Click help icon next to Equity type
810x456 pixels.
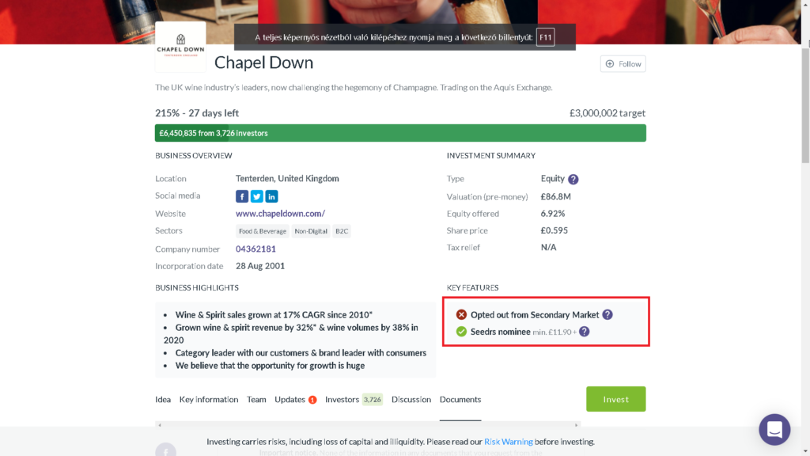(x=573, y=179)
